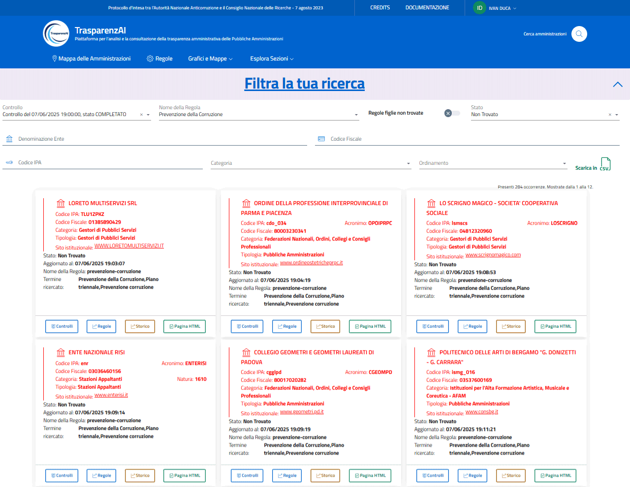Focus the Codice IPA input field
The image size is (630, 487).
pyautogui.click(x=102, y=163)
